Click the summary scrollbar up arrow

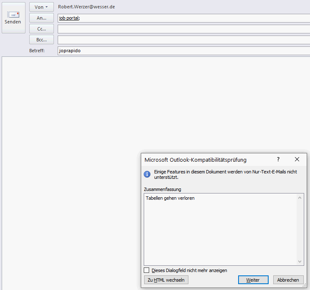(x=300, y=197)
